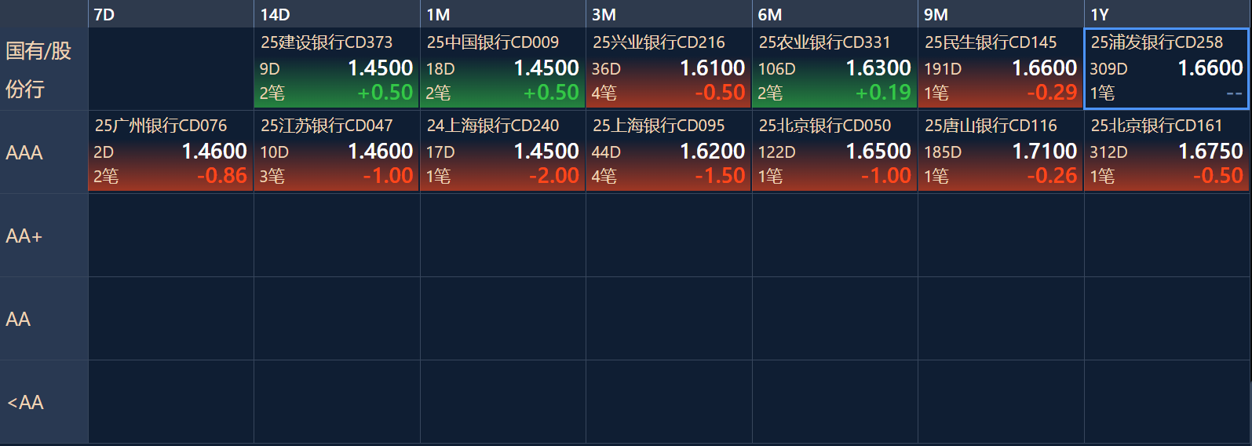The image size is (1252, 446).
Task: Click the 1.6200 yield for 上海银行CD095
Action: 712,152
